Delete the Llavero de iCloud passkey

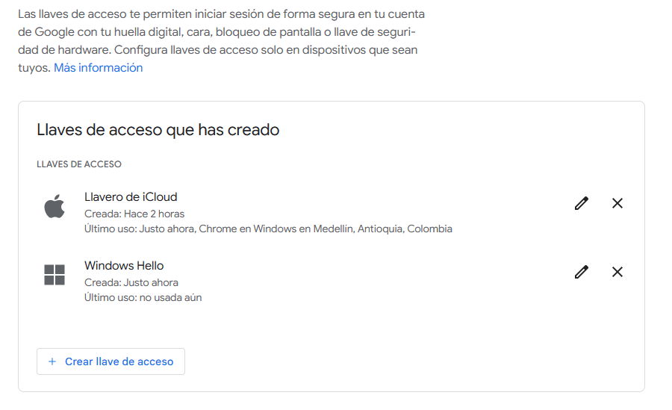[x=617, y=203]
